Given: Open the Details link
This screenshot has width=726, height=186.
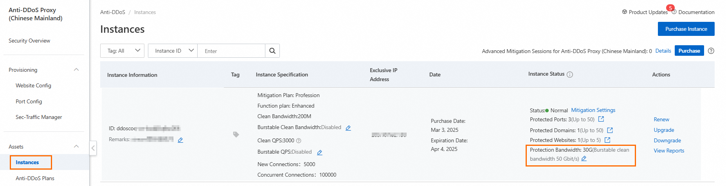Looking at the screenshot, I should coord(663,51).
